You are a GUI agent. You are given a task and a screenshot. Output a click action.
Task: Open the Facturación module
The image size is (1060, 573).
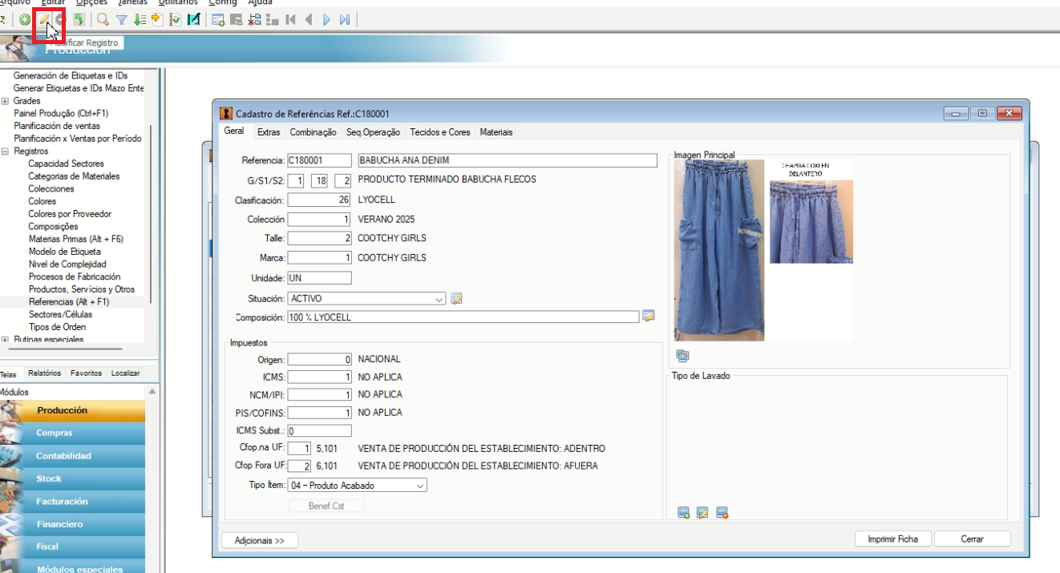pos(73,501)
